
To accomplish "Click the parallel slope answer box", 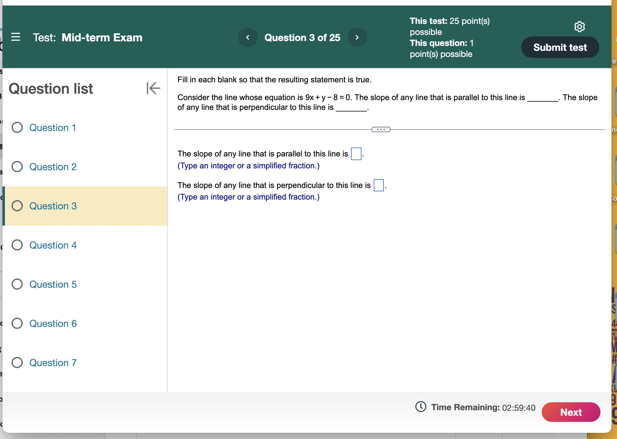I will (x=356, y=154).
